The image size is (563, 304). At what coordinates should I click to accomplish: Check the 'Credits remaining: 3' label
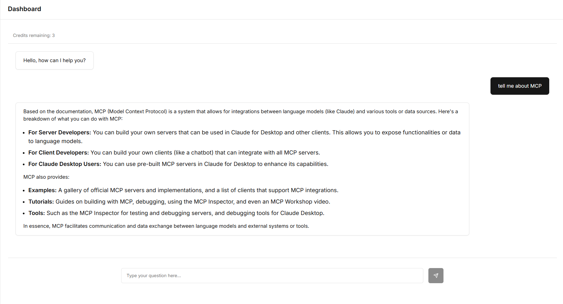(34, 35)
